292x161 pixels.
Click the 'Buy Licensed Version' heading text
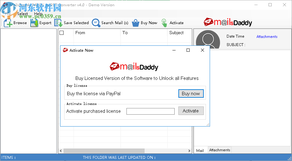click(137, 78)
